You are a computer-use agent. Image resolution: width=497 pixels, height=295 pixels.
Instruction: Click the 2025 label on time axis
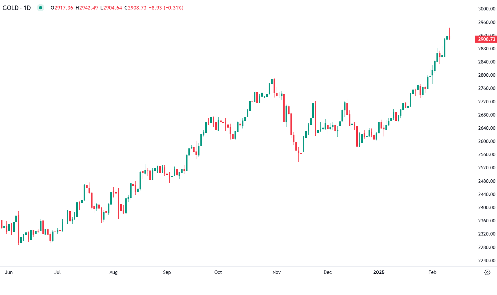[379, 272]
